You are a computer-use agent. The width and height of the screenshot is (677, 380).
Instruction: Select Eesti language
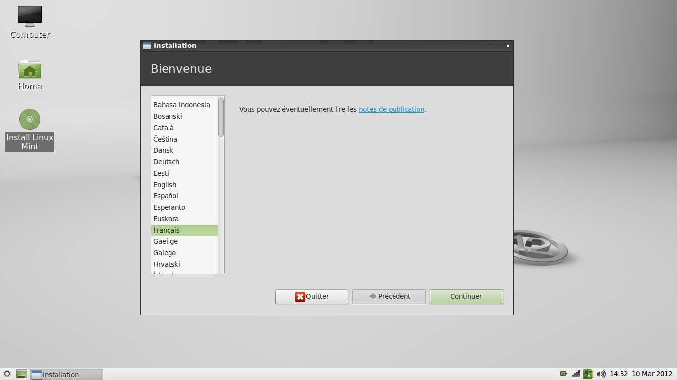(184, 173)
